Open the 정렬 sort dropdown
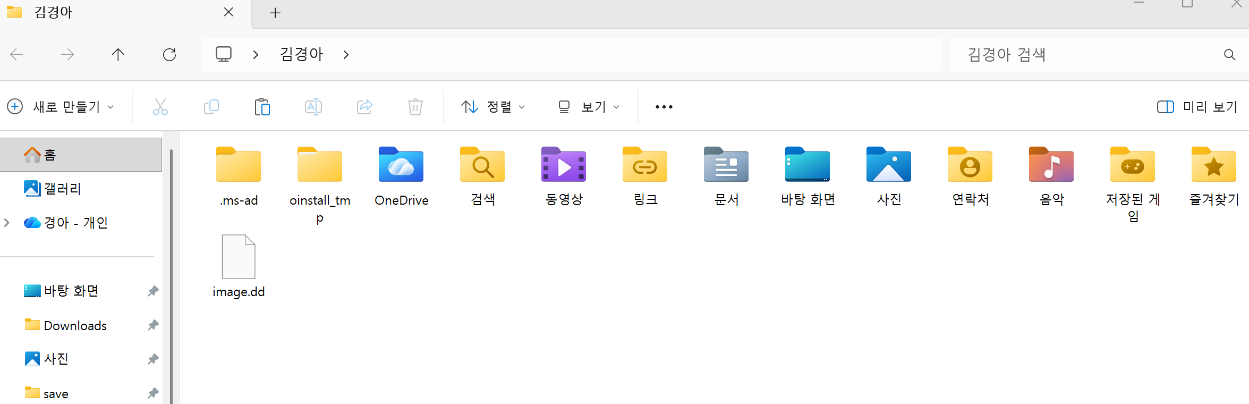Image resolution: width=1249 pixels, height=404 pixels. click(493, 107)
